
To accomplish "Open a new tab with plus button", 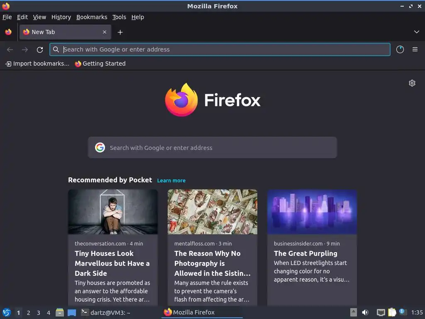I will (x=120, y=32).
